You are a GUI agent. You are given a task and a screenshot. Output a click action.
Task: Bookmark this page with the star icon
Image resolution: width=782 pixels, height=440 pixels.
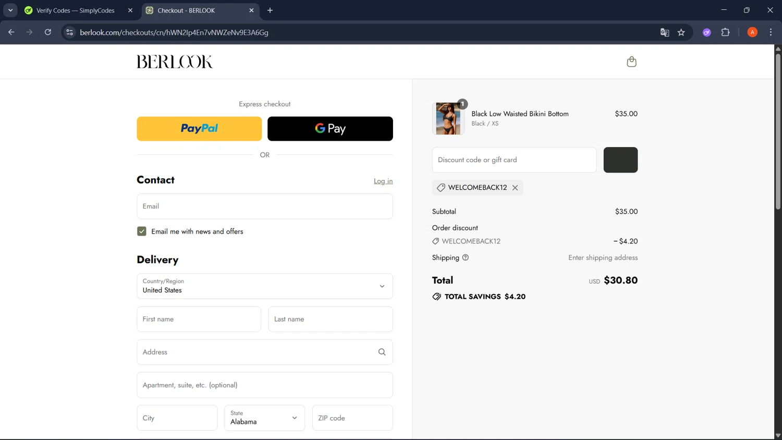pos(681,32)
